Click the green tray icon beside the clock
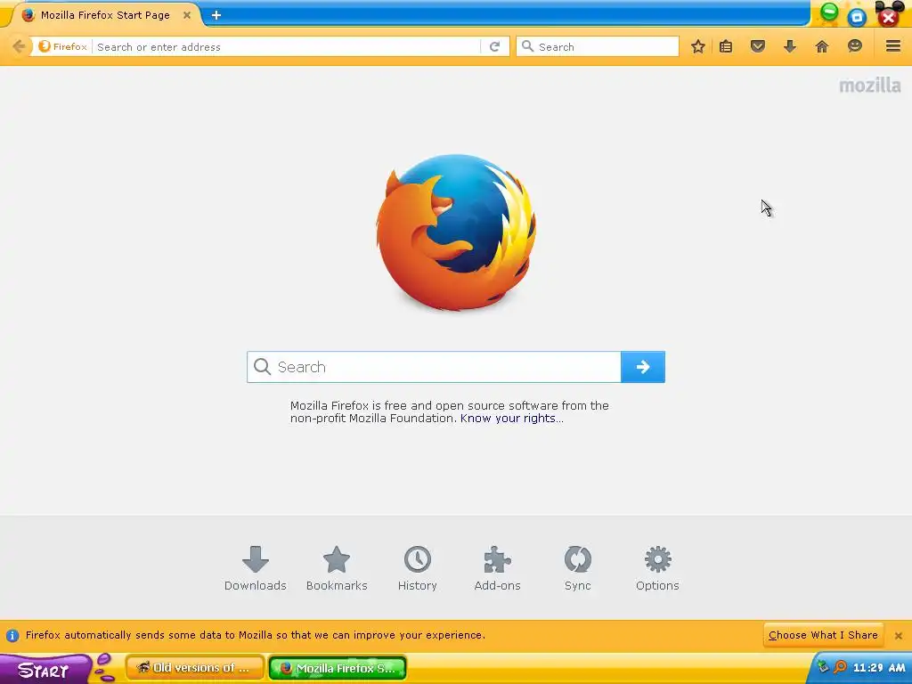The width and height of the screenshot is (912, 684). (x=823, y=667)
